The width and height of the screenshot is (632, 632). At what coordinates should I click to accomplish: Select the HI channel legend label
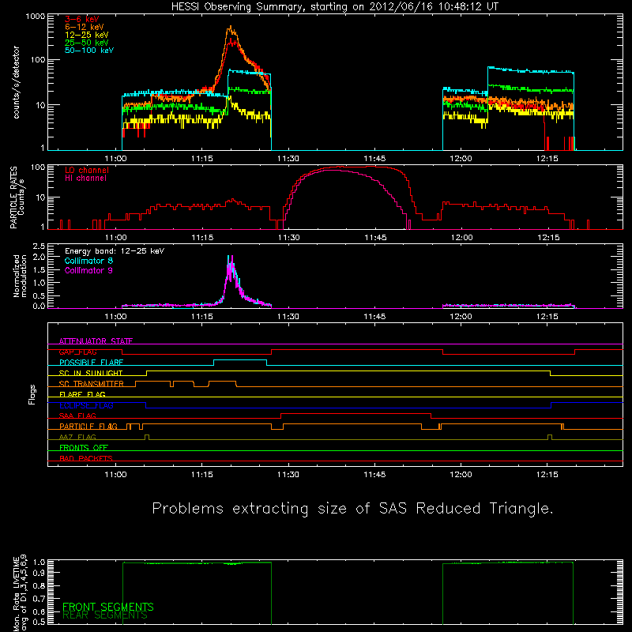pyautogui.click(x=85, y=179)
